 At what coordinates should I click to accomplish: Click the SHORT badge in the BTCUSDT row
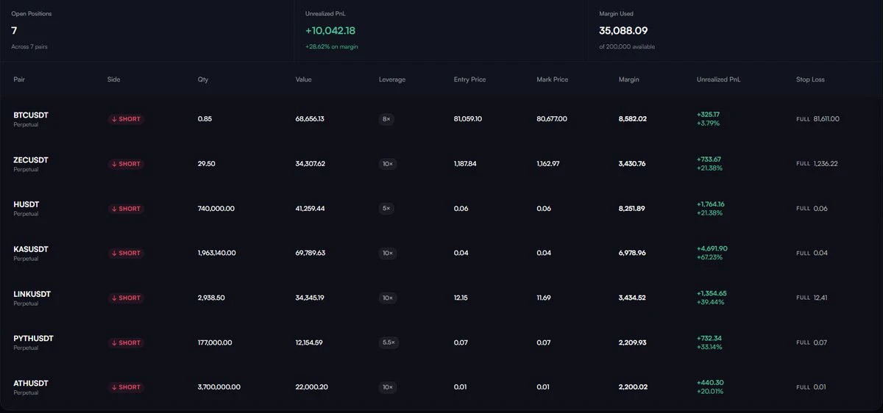(x=126, y=119)
